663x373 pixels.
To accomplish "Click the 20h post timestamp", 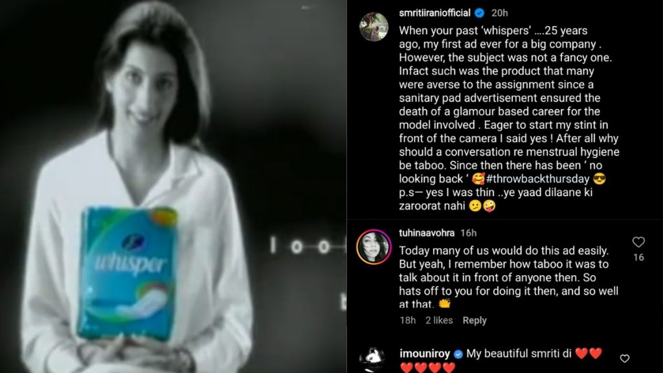I will [499, 13].
